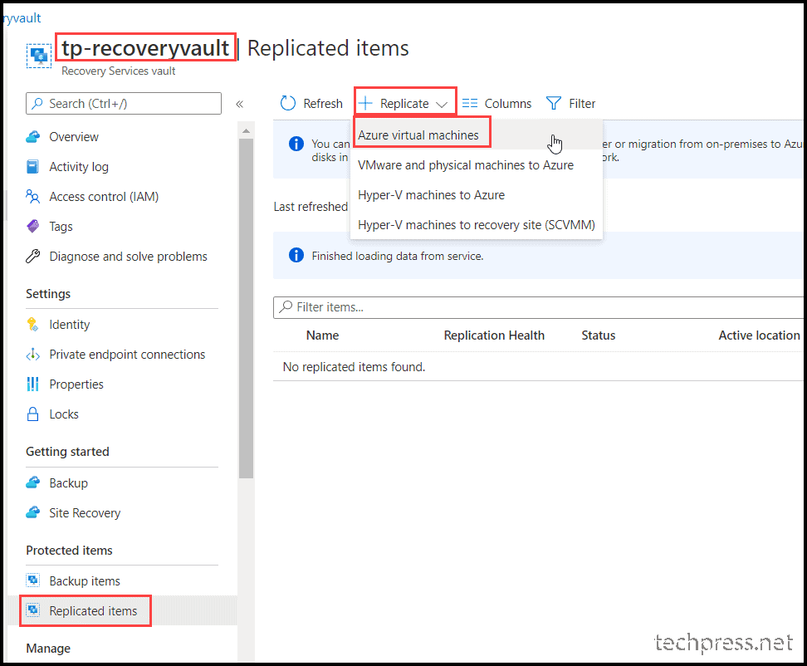The width and height of the screenshot is (807, 666).
Task: Click the Replicated items icon
Action: 33,610
